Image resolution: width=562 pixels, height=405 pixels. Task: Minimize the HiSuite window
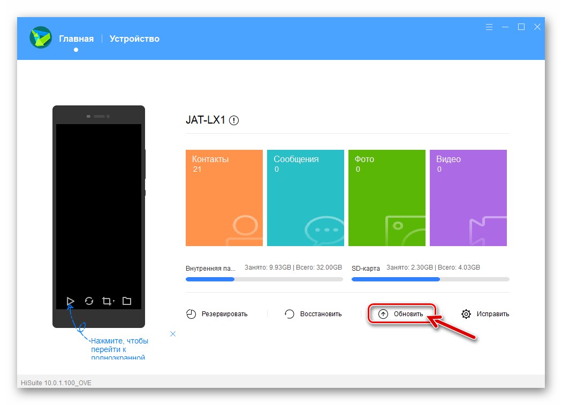point(505,27)
